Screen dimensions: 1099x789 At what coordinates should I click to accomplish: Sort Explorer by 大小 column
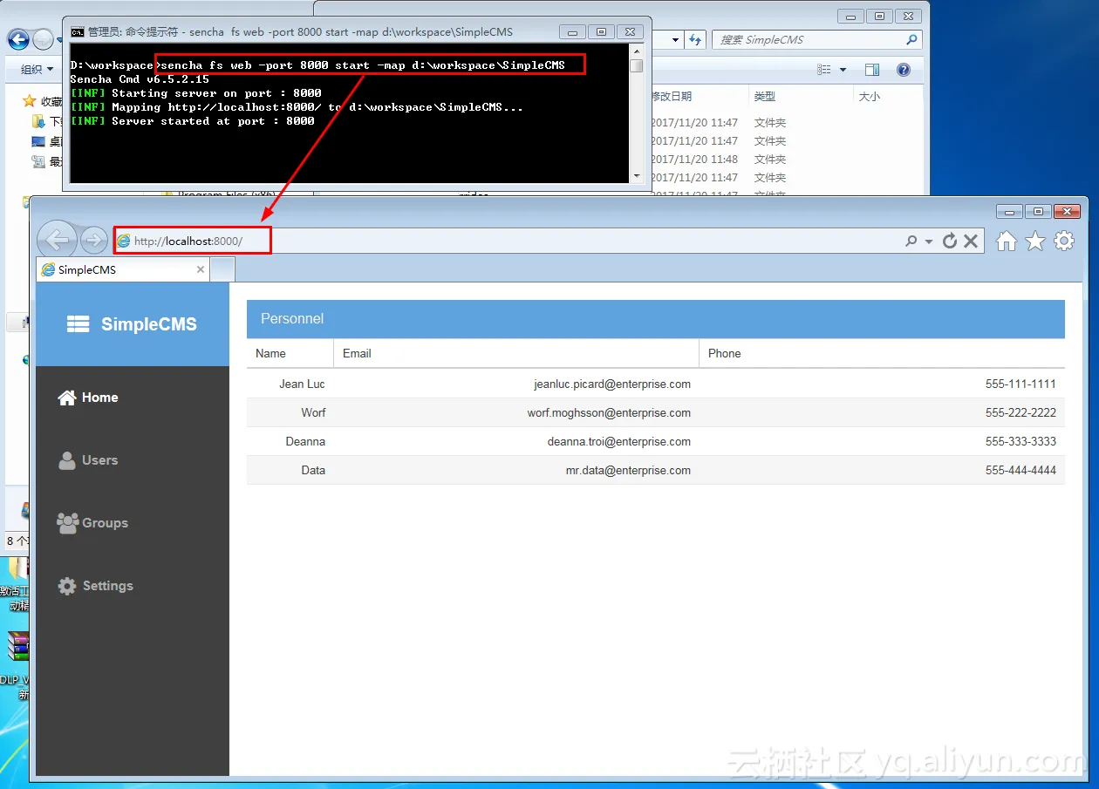(x=870, y=97)
